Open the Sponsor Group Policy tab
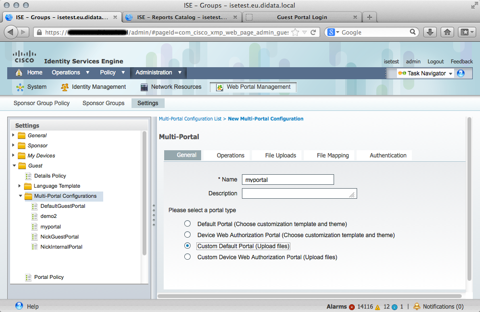Viewport: 480px width, 312px height. tap(42, 103)
